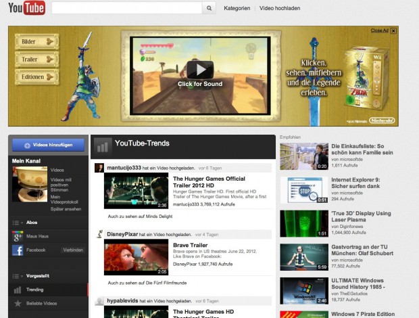Screen dimensions: 419x318
Task: Open the Mein Kanal profile picture
Action: (30, 184)
